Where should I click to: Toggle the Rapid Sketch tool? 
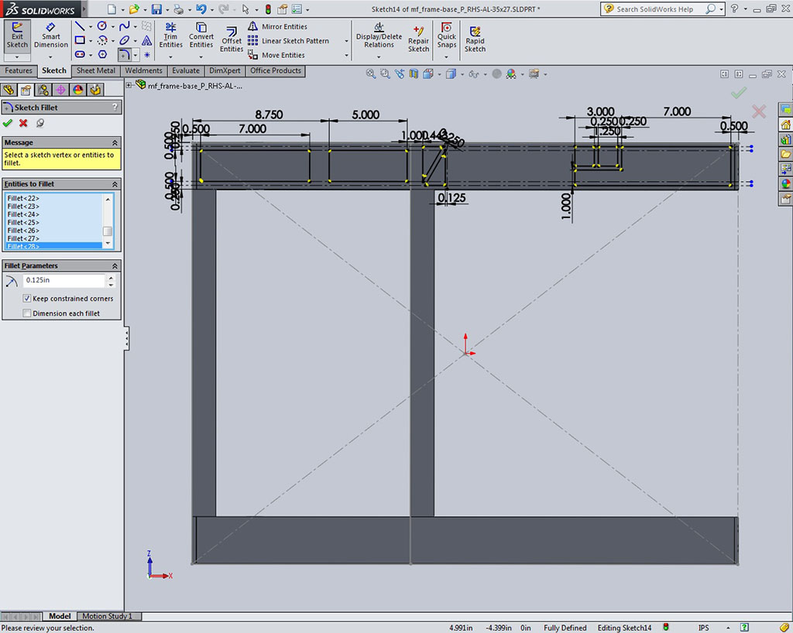475,39
